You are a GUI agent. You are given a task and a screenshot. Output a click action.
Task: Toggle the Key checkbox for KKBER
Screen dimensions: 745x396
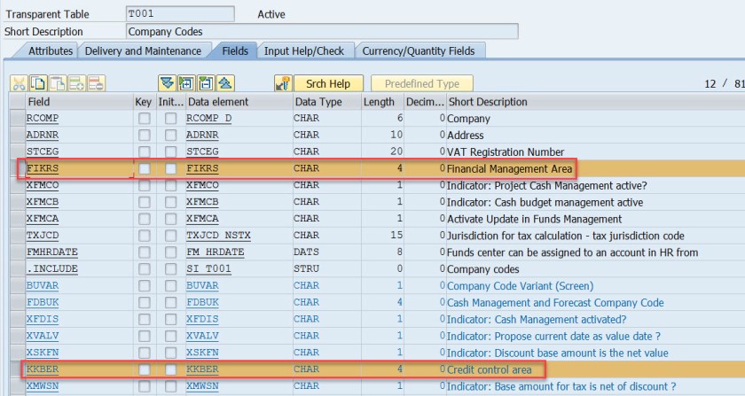click(x=144, y=369)
